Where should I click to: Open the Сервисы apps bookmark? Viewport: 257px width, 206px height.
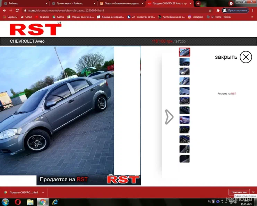point(10,17)
